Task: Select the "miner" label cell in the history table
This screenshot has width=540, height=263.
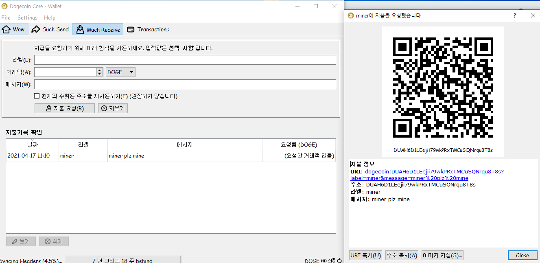Action: pos(83,156)
